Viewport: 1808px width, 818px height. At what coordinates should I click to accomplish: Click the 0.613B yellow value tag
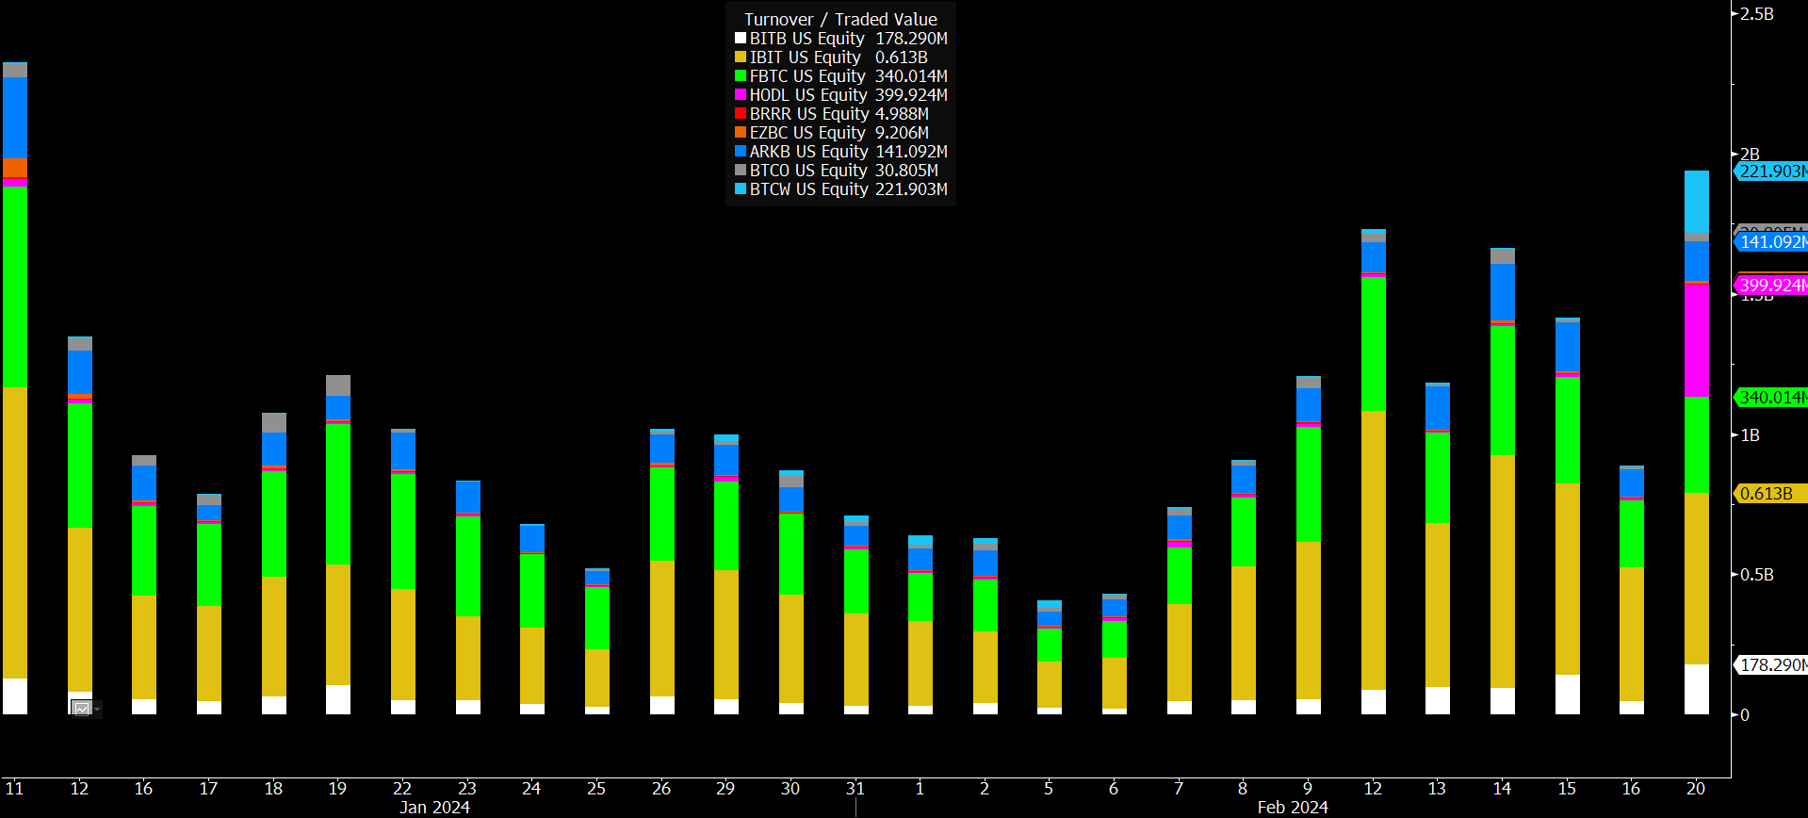tap(1766, 494)
